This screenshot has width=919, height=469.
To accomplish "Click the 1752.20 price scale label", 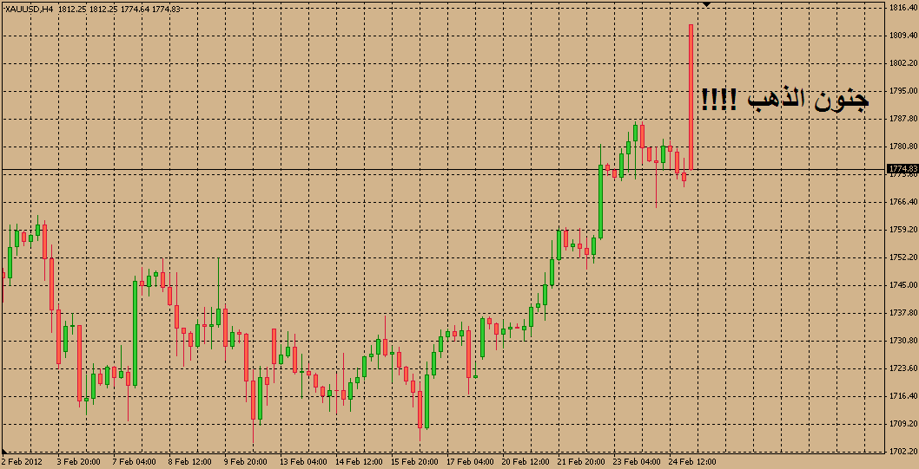I will (x=903, y=257).
